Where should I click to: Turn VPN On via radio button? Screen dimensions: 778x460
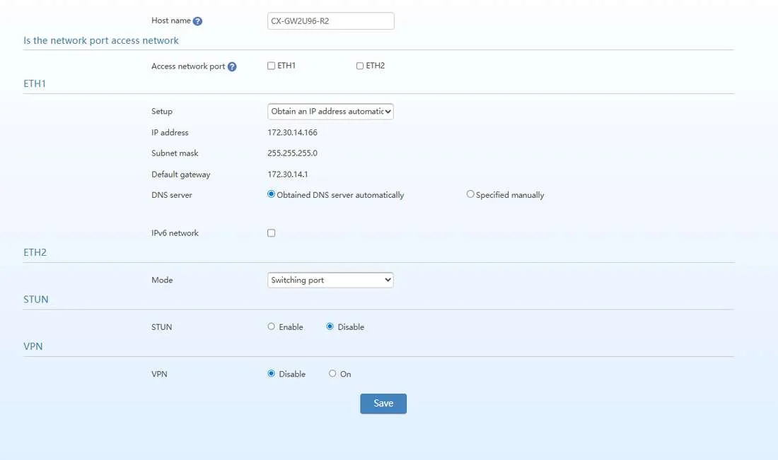332,373
